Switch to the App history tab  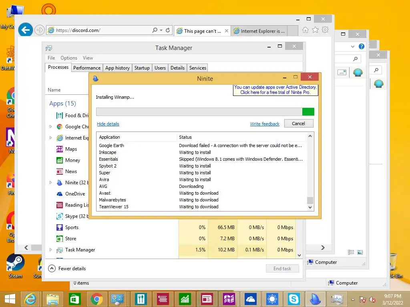point(117,68)
